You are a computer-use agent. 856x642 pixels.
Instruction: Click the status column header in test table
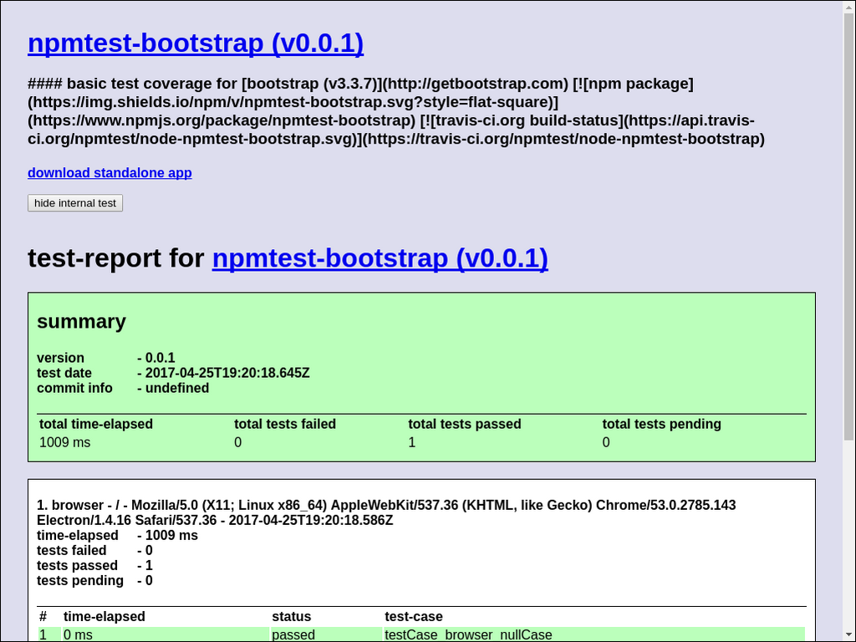pos(291,617)
